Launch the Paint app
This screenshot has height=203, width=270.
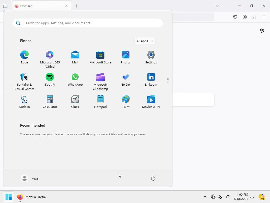point(126,102)
